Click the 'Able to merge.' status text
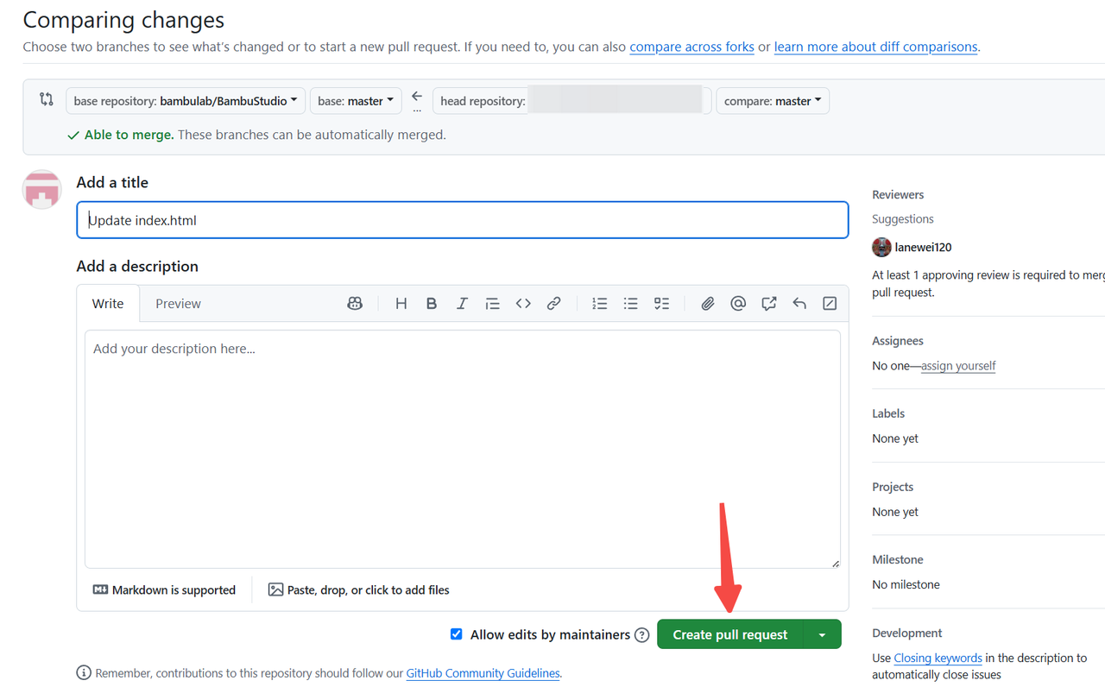The height and width of the screenshot is (687, 1105). click(129, 135)
